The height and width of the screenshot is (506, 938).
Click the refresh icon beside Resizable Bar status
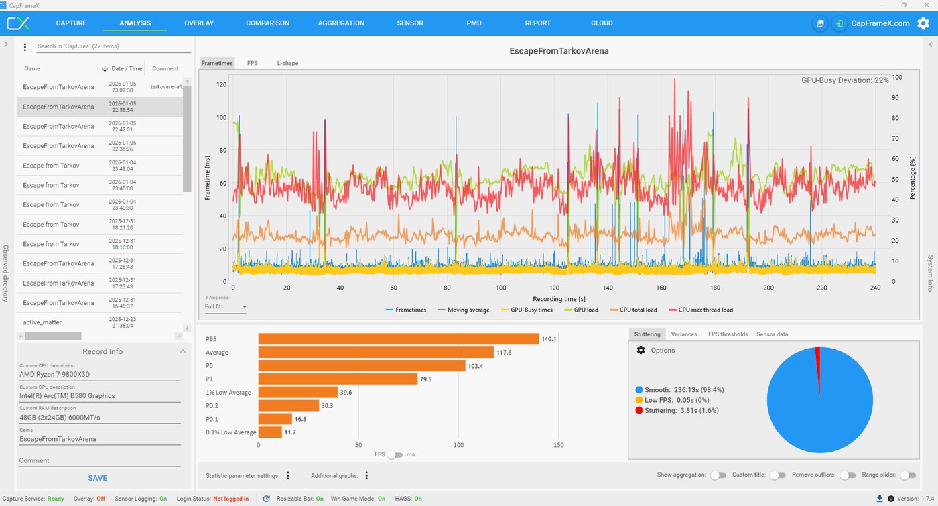[x=267, y=499]
